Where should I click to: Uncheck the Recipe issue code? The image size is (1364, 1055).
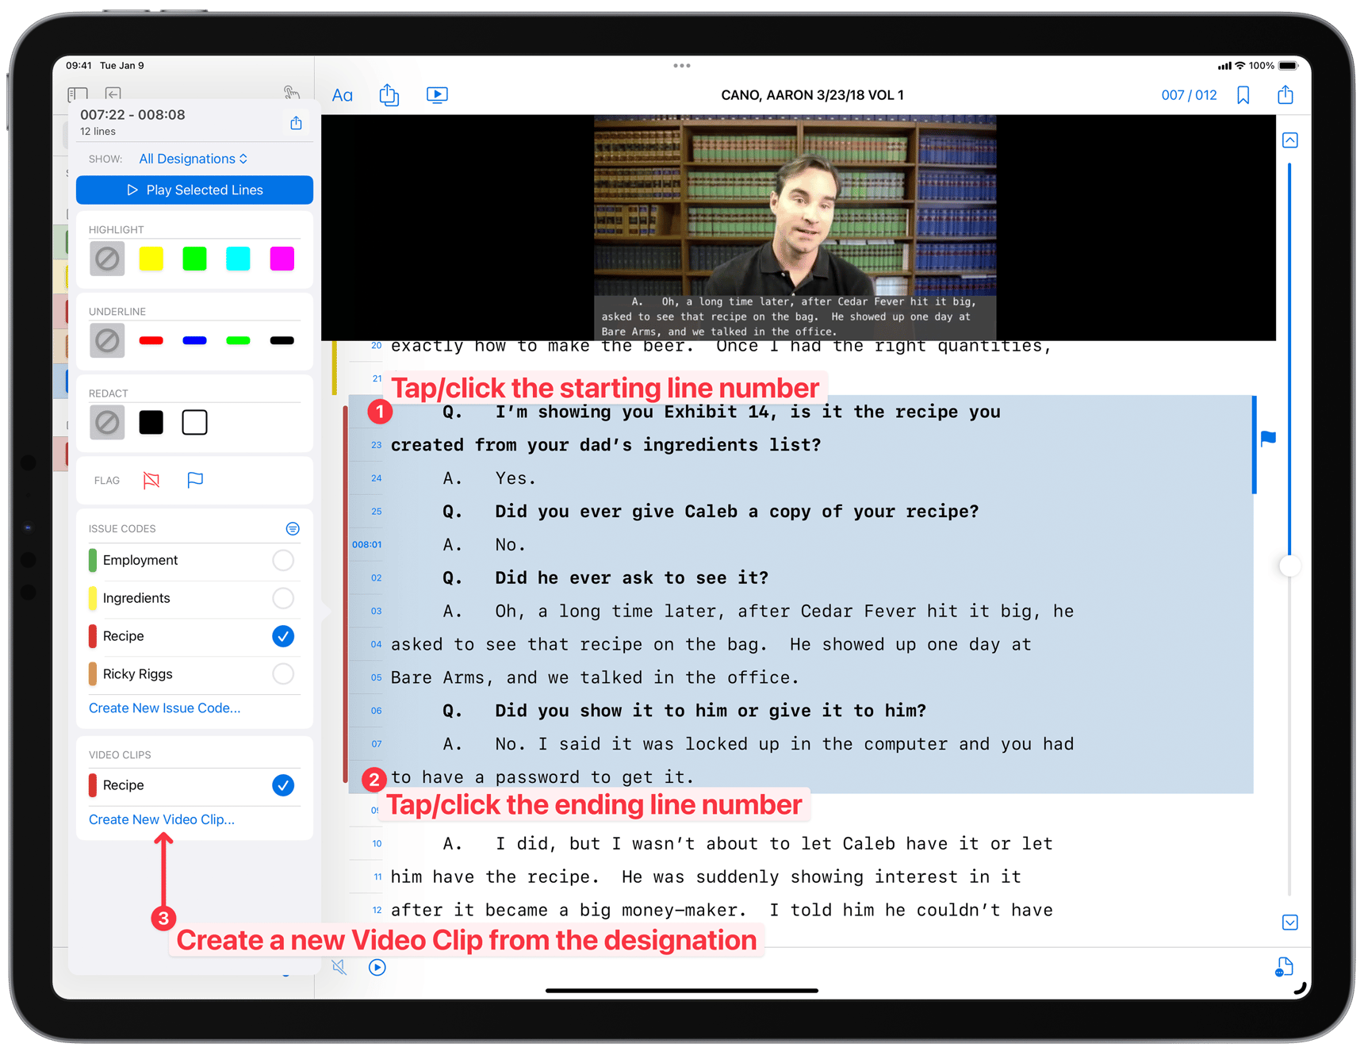[x=282, y=636]
